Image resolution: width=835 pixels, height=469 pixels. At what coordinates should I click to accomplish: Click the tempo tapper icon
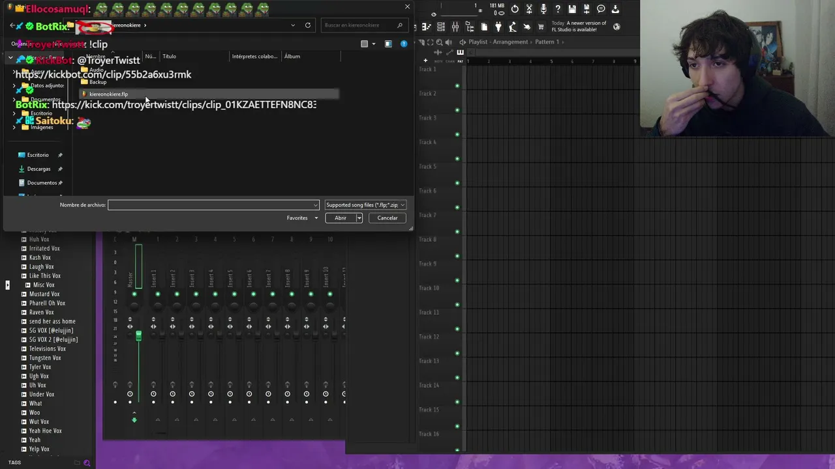tap(513, 27)
